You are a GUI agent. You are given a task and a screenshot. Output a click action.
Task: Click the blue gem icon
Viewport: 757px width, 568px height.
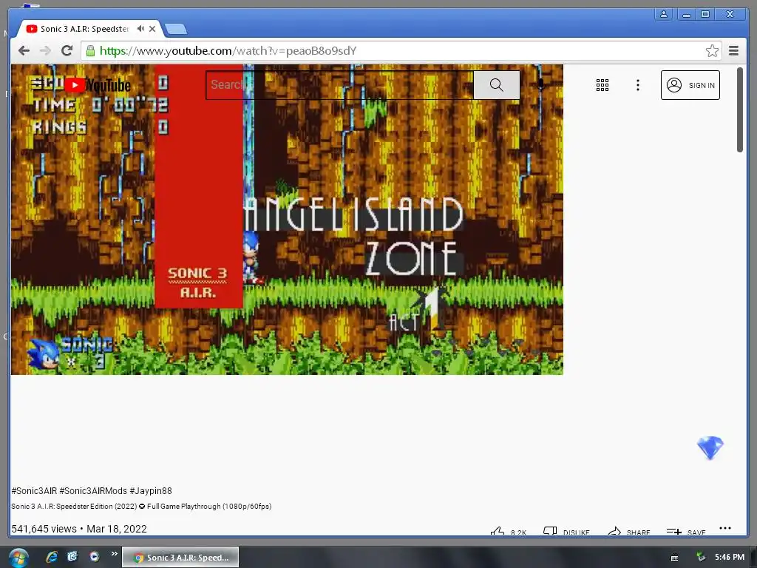pos(710,447)
